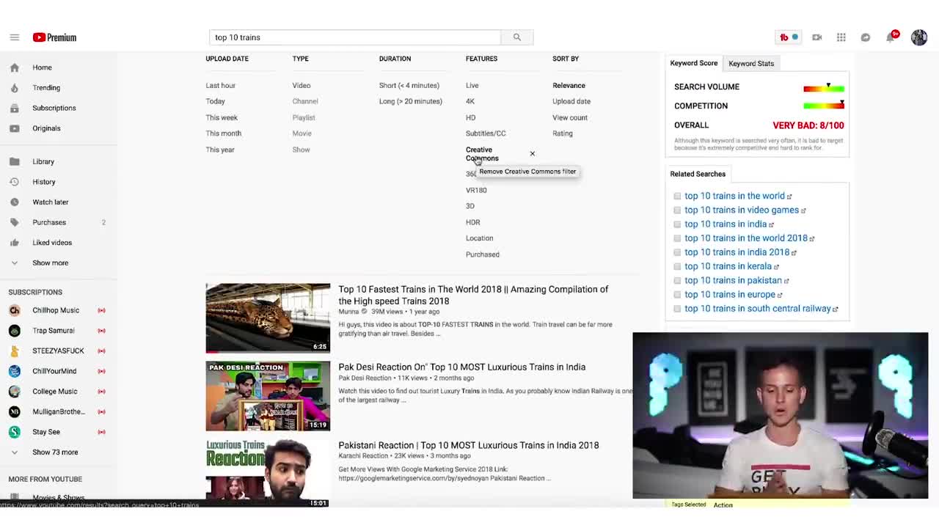The width and height of the screenshot is (939, 528).
Task: Open the leopard train video thumbnail
Action: (x=268, y=318)
